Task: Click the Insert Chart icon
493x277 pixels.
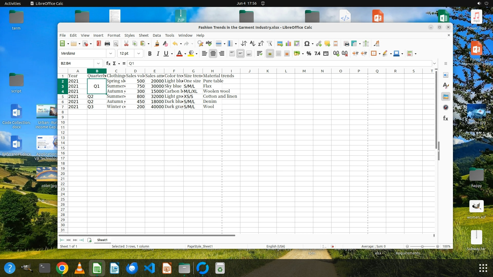Action: [x=288, y=44]
